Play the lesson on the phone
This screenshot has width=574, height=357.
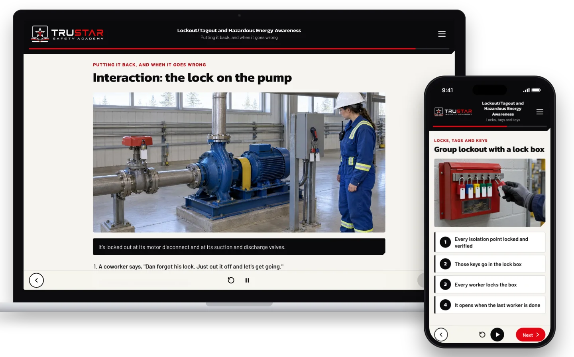coord(497,335)
